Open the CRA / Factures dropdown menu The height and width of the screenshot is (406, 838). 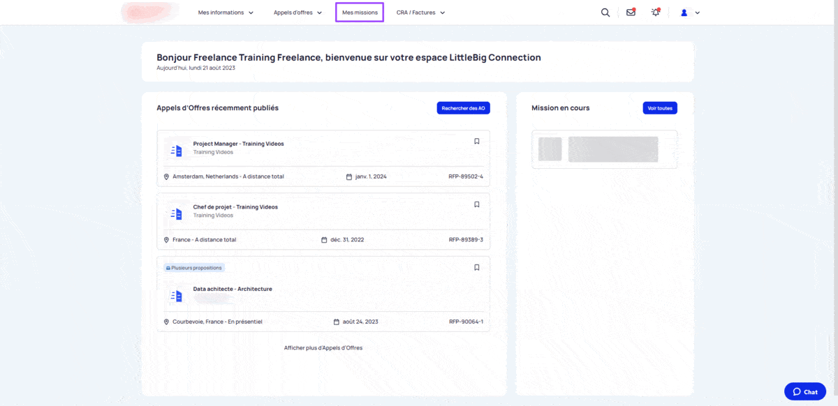tap(420, 13)
